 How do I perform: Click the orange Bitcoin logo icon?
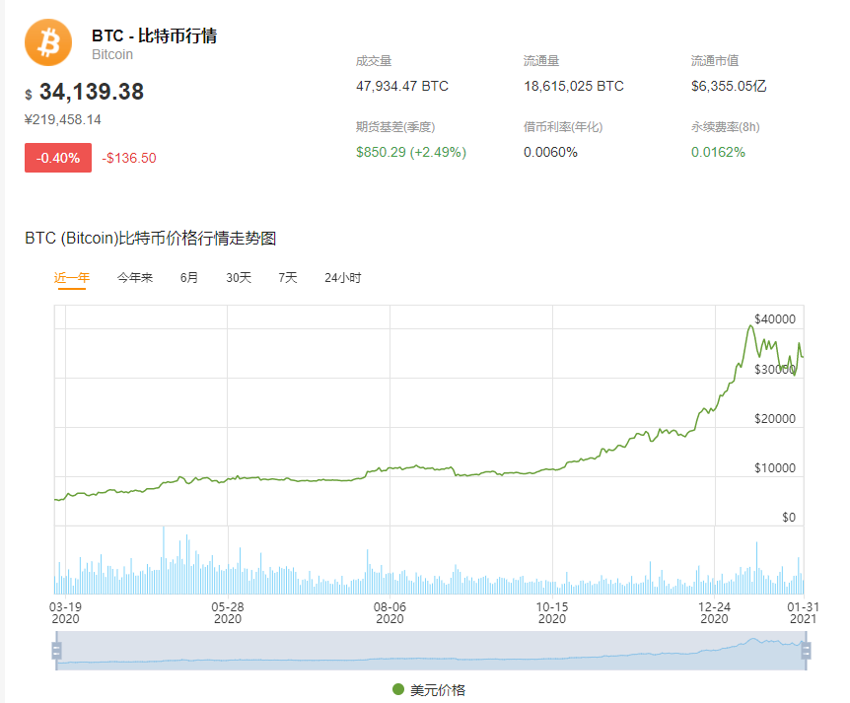48,42
